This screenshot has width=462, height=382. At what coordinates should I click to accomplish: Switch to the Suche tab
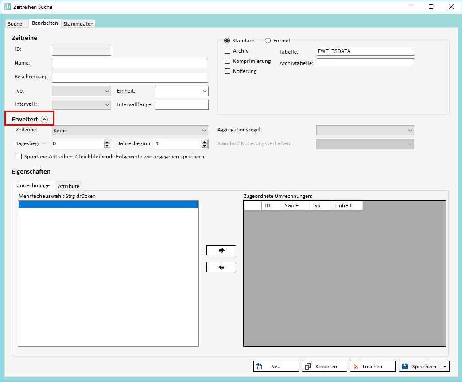pyautogui.click(x=15, y=24)
